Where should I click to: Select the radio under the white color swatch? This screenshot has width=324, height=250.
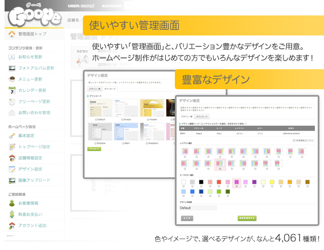[183, 186]
